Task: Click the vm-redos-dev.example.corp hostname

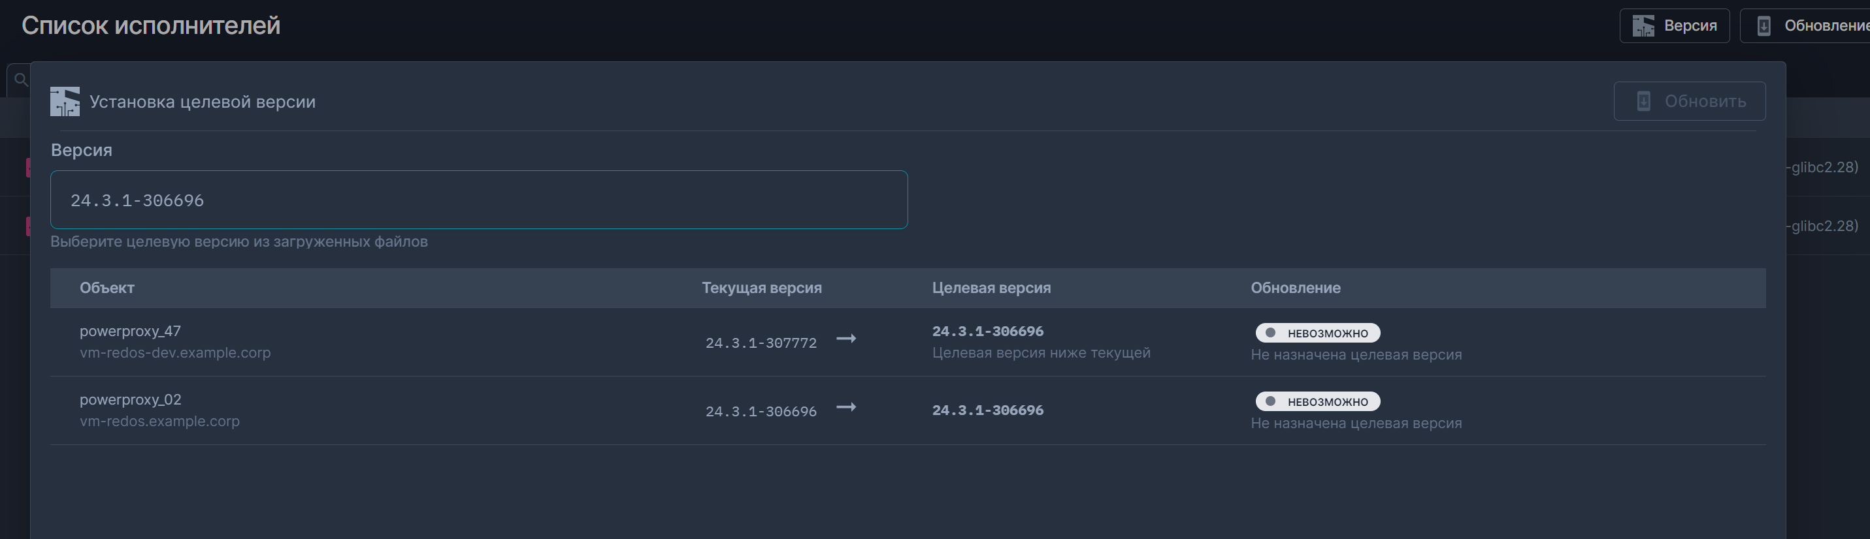Action: (175, 352)
